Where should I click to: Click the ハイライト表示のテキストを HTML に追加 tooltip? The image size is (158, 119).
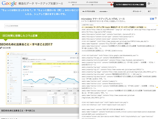pos(130,5)
